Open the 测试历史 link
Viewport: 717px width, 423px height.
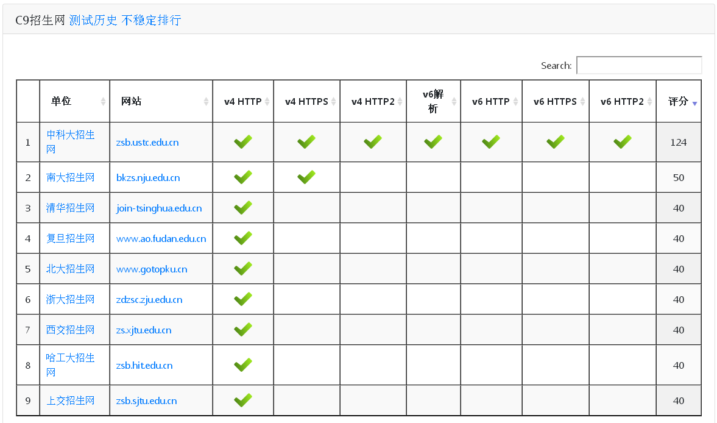click(x=93, y=20)
